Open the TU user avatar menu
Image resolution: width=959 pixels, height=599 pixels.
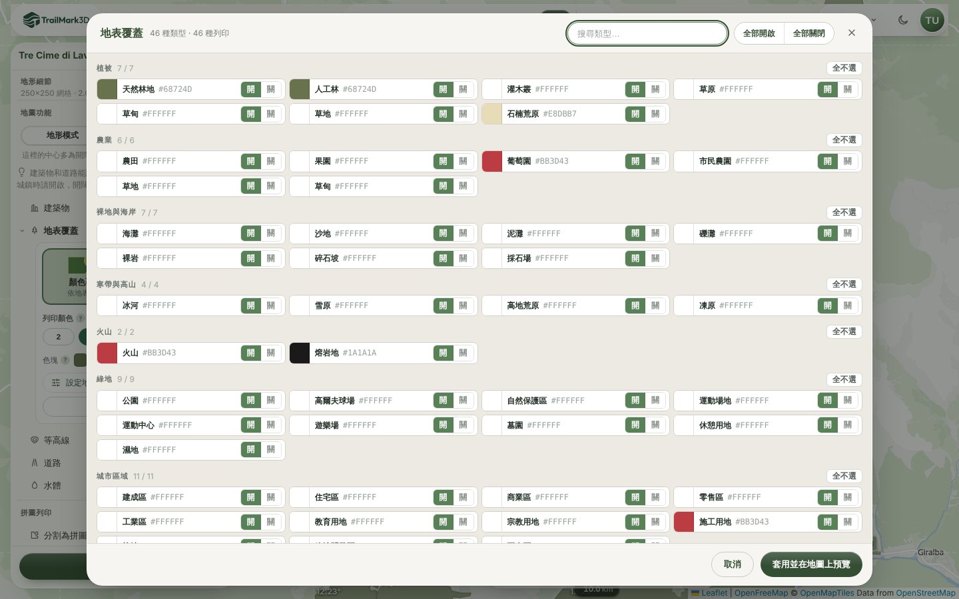pyautogui.click(x=932, y=20)
